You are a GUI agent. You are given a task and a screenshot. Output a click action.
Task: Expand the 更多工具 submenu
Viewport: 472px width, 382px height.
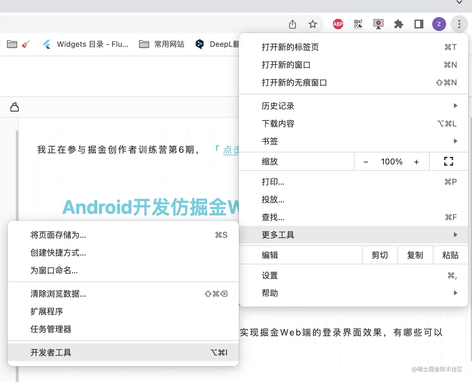point(353,235)
